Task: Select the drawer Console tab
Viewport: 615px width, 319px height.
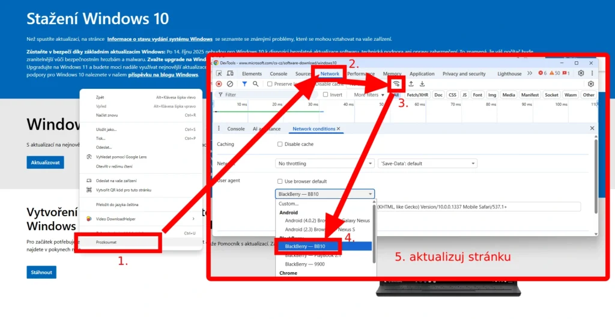Action: tap(235, 129)
